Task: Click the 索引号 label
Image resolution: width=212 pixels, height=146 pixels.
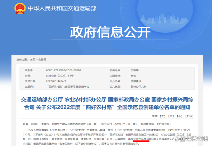Action: 29,70
